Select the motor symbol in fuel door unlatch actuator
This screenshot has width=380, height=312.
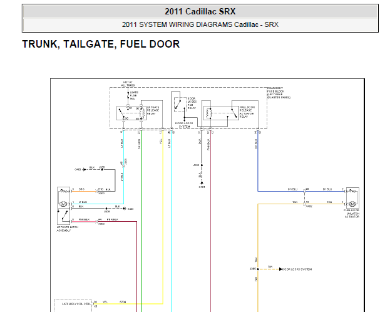coord(352,204)
